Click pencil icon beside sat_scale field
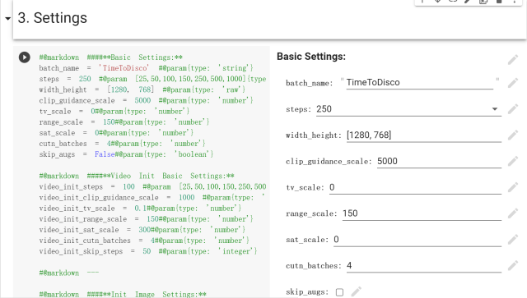The height and width of the screenshot is (298, 527). (513, 240)
